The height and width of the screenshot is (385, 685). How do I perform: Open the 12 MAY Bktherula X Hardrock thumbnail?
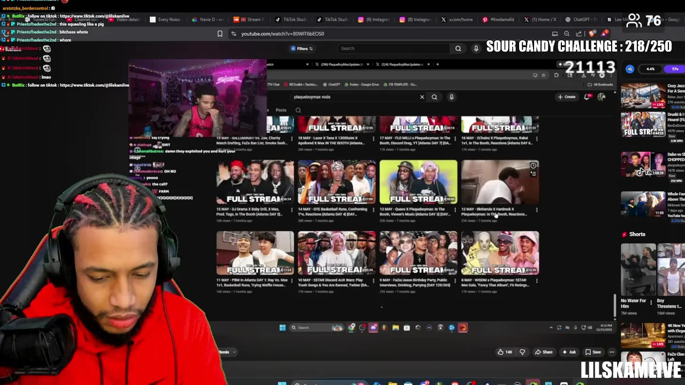[x=500, y=182]
